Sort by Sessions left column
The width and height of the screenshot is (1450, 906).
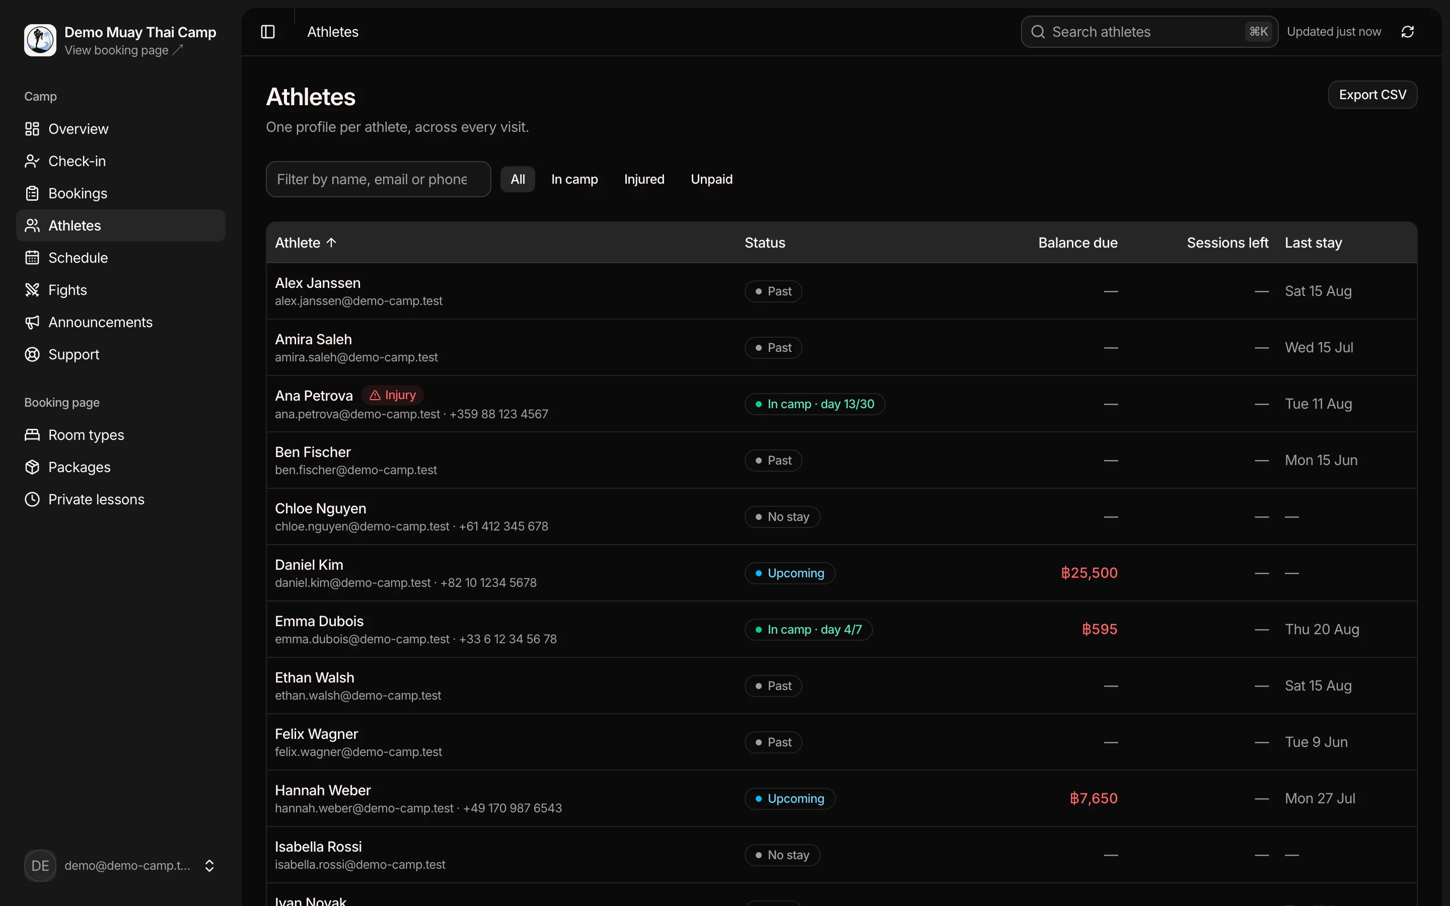[1227, 243]
